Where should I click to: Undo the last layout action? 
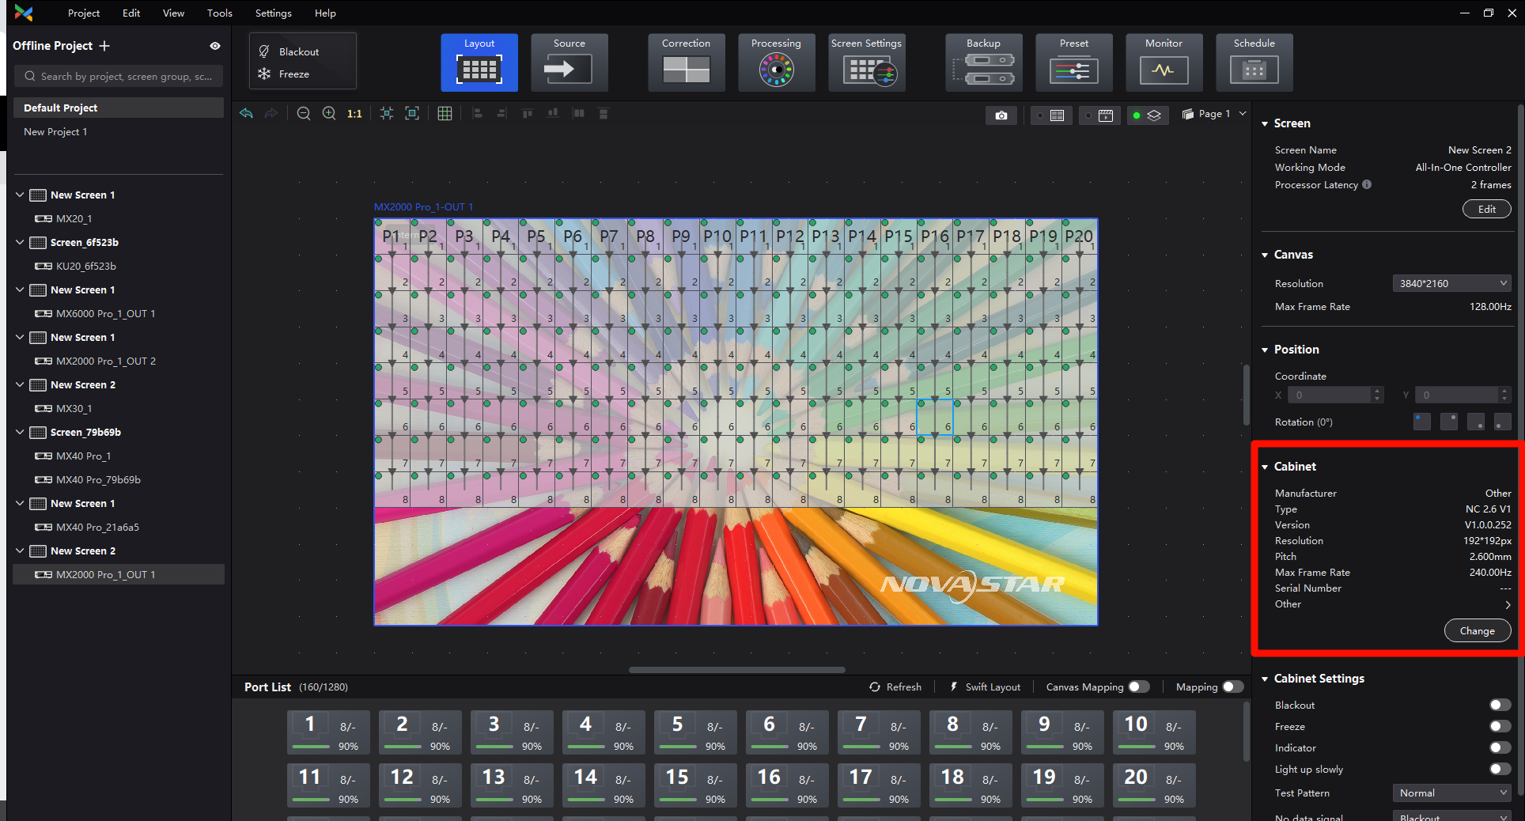point(247,114)
